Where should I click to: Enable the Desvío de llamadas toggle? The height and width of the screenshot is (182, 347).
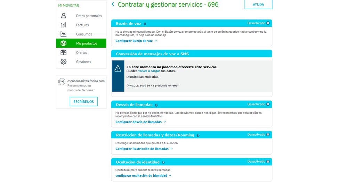pos(268,104)
